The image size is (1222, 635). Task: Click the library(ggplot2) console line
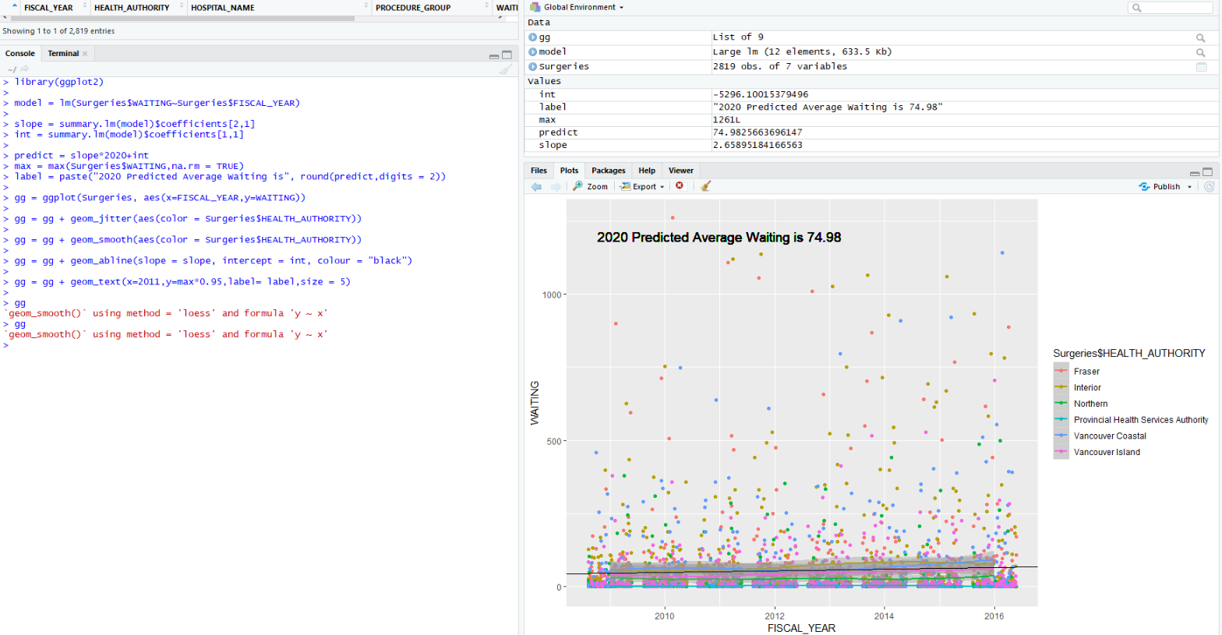pyautogui.click(x=58, y=82)
